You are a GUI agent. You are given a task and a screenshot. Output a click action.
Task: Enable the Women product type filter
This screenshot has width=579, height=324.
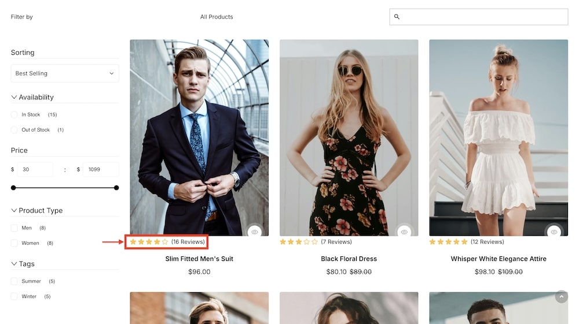pyautogui.click(x=14, y=243)
